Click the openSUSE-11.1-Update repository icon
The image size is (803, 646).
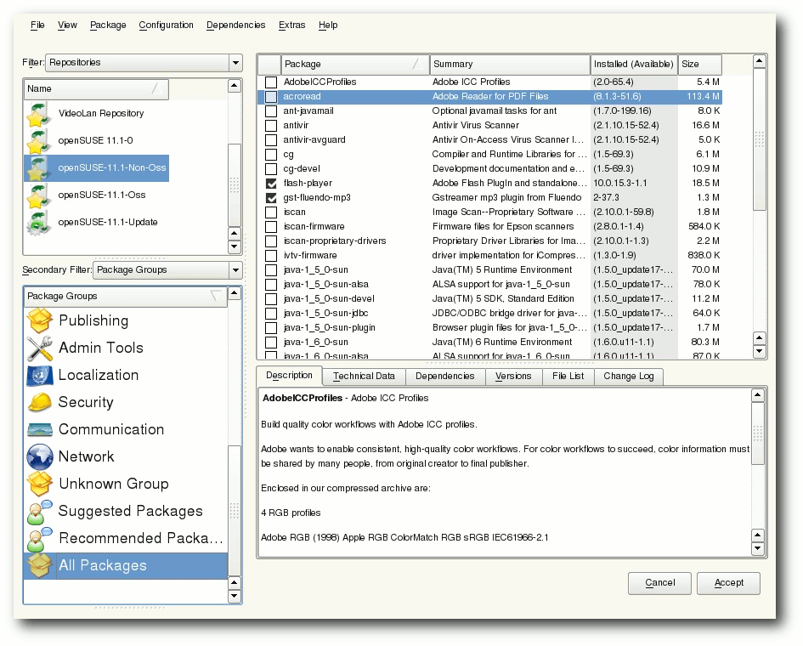pyautogui.click(x=39, y=223)
